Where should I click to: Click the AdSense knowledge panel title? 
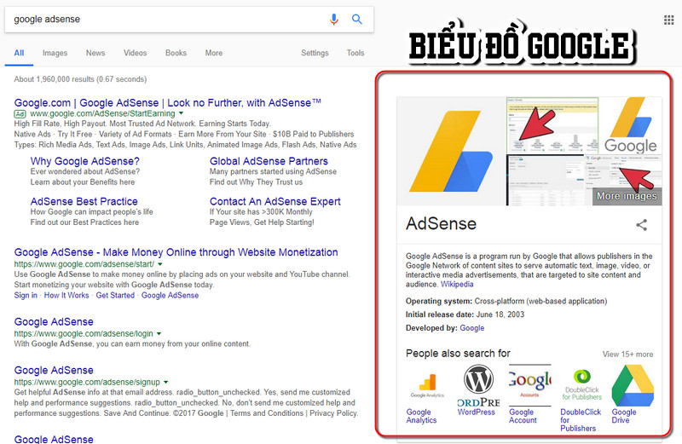pos(441,224)
